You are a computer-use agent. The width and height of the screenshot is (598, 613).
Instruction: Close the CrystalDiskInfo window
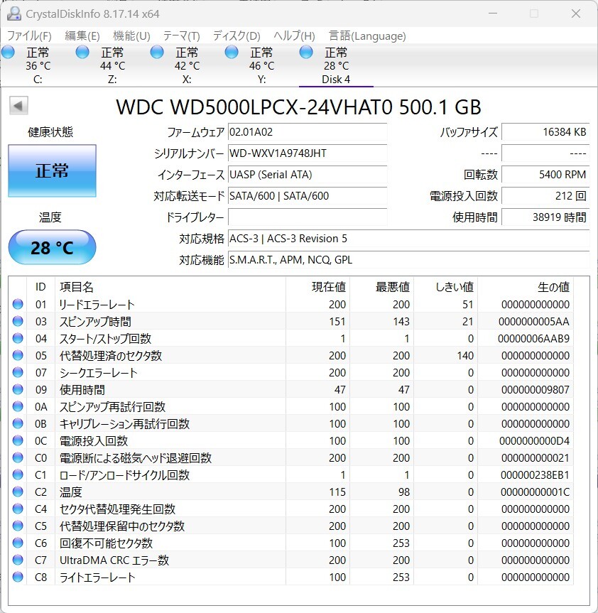pyautogui.click(x=576, y=13)
